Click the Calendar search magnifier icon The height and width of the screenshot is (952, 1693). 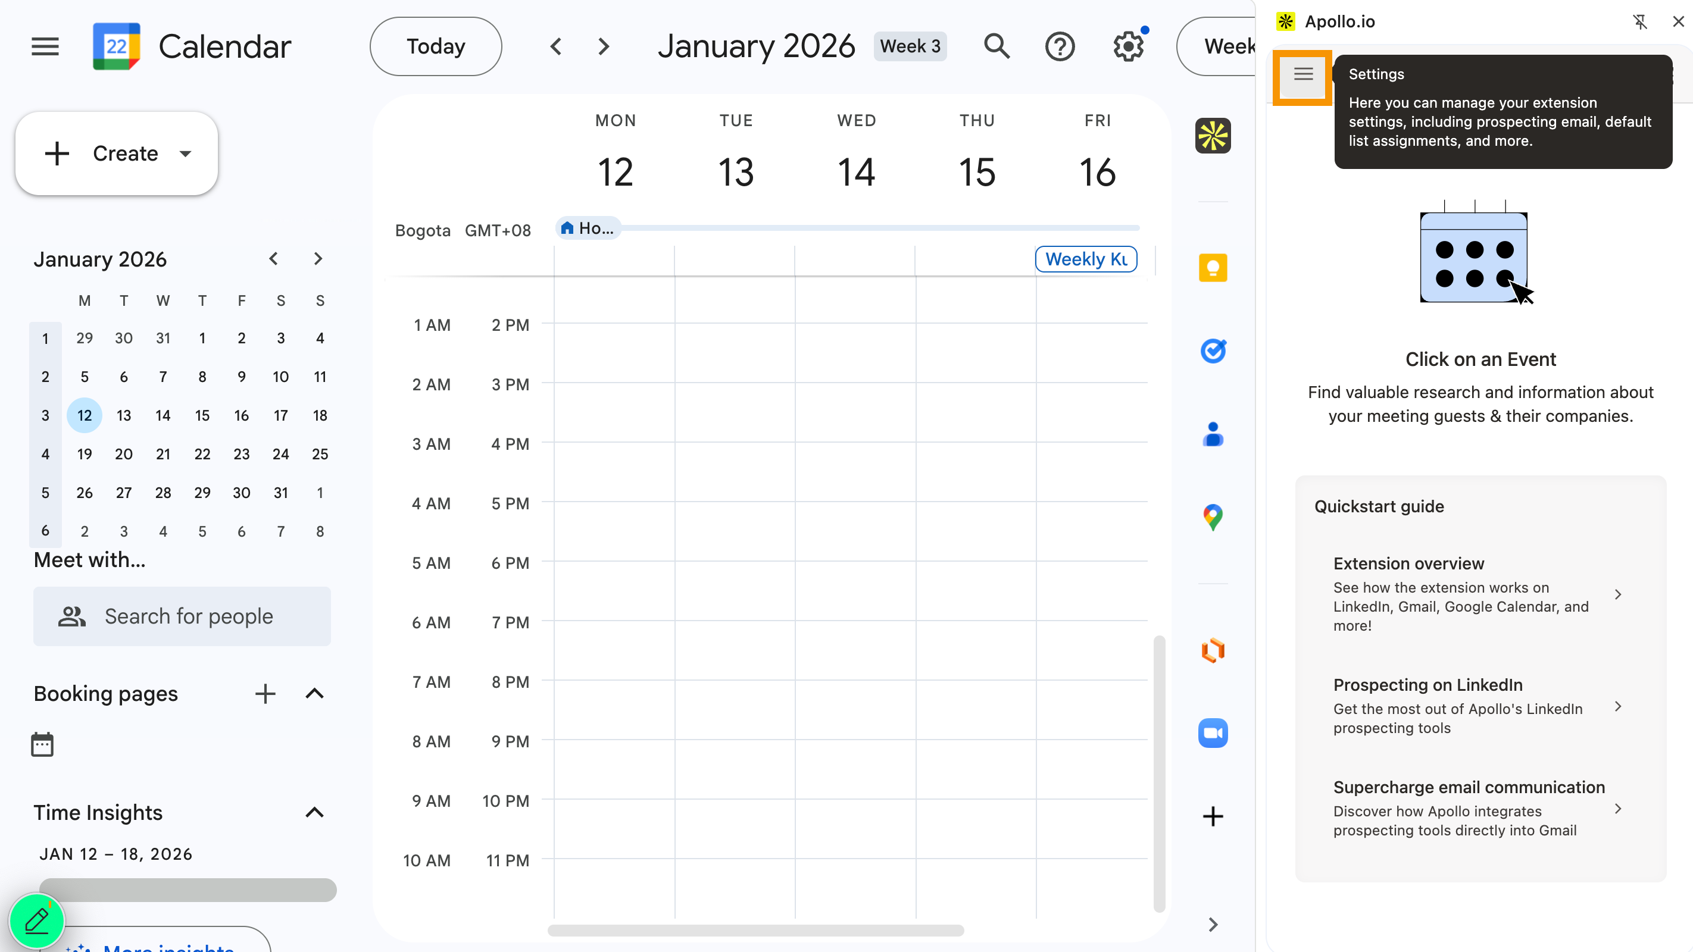(997, 46)
